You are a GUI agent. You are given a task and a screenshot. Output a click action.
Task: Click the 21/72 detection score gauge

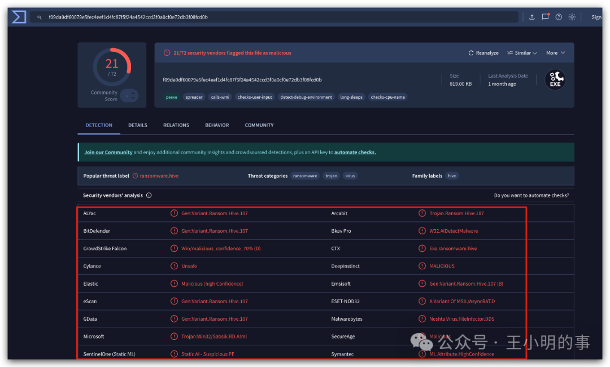(112, 67)
